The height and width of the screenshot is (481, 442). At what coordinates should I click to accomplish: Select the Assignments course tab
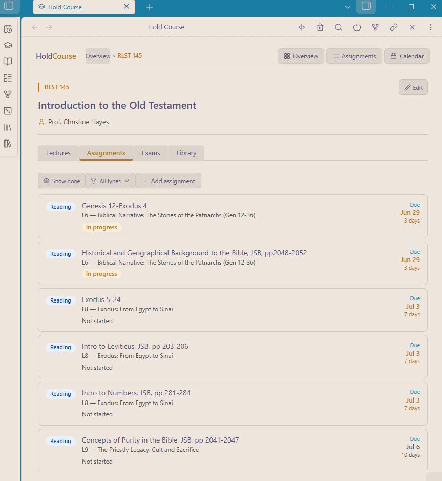[106, 153]
